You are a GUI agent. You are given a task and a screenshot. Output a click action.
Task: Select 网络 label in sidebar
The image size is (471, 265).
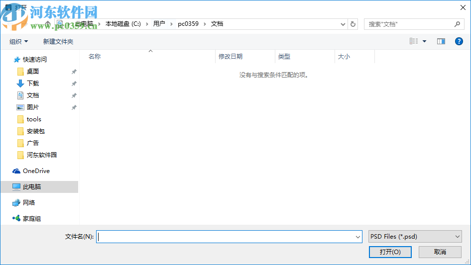(29, 203)
